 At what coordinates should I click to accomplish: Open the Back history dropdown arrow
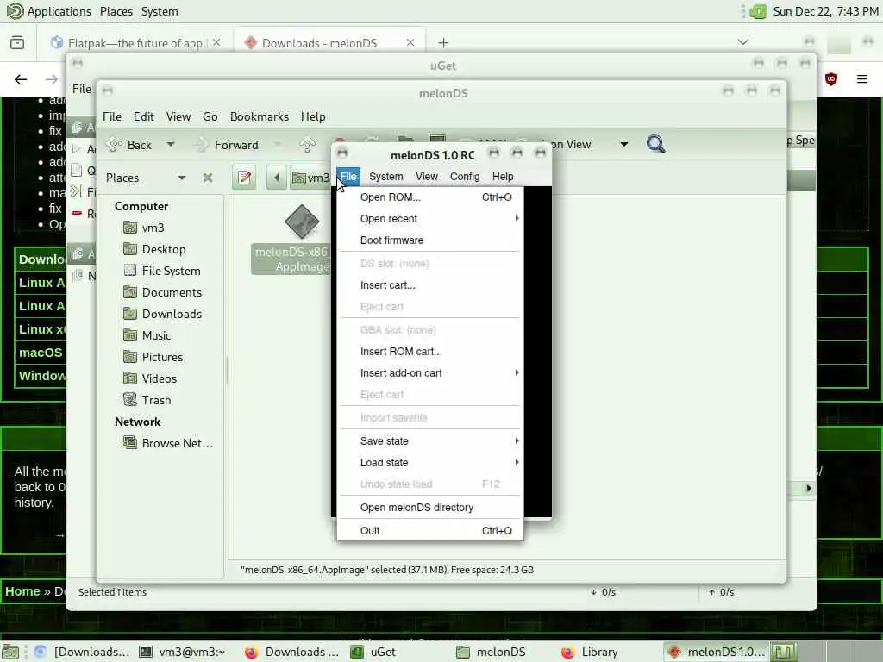pos(170,145)
